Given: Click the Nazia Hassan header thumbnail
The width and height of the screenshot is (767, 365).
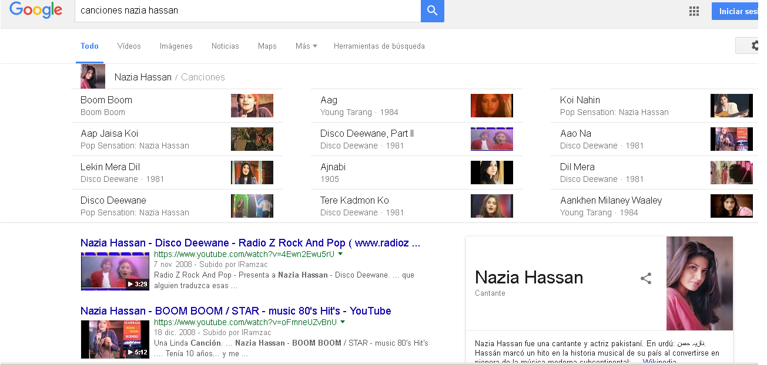Looking at the screenshot, I should (x=93, y=77).
